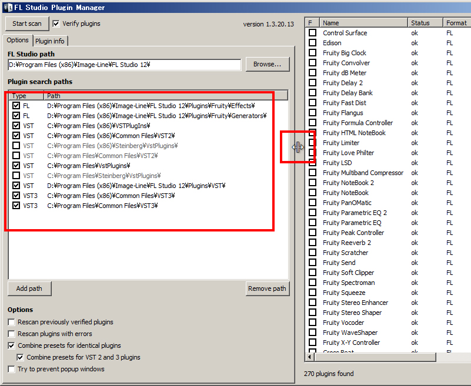Image resolution: width=471 pixels, height=386 pixels.
Task: Select the C:\Program Files\VstPlugins path text
Action: (x=89, y=166)
